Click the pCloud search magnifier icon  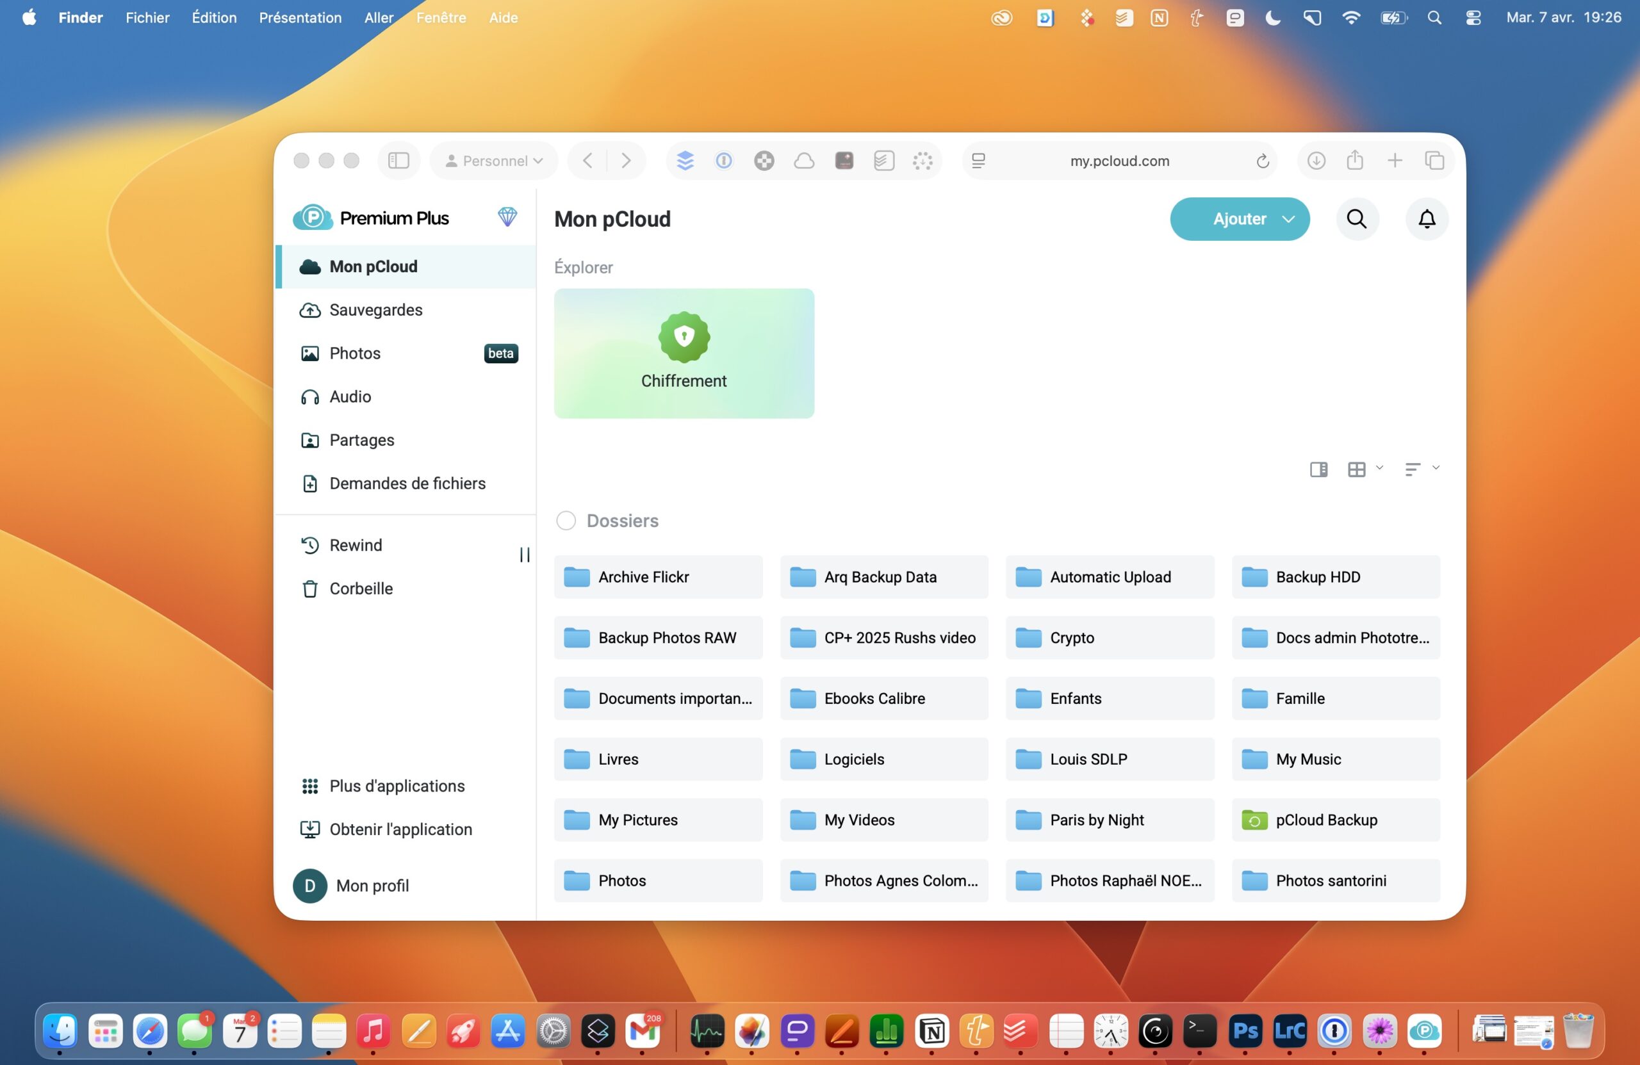click(x=1356, y=219)
